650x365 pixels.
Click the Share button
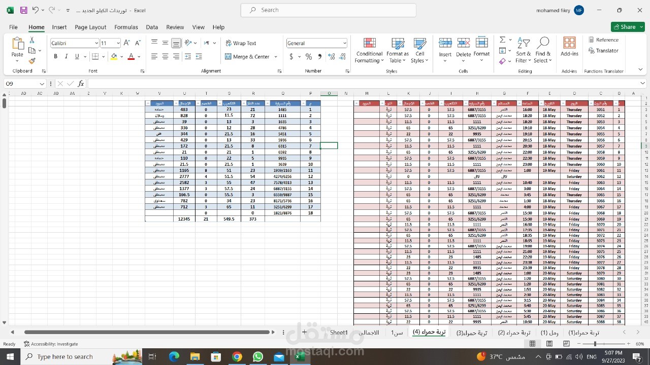[x=628, y=27]
